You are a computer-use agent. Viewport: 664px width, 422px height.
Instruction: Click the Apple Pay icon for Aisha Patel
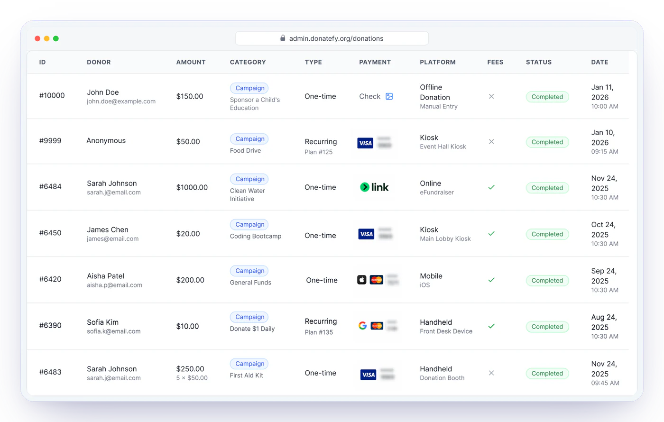[362, 280]
